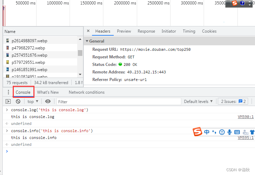The height and width of the screenshot is (175, 255).
Task: Click scroll down arrow in request list
Action: tap(80, 74)
